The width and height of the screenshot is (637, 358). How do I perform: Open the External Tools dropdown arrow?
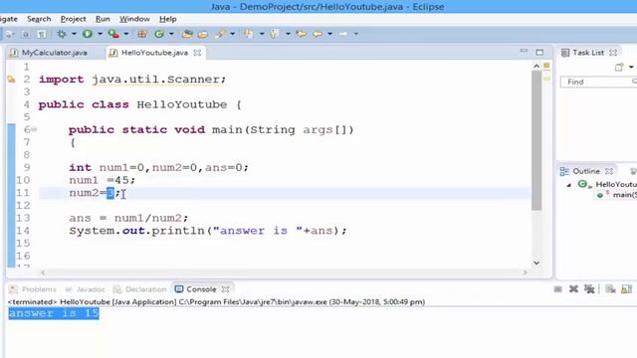pos(126,34)
